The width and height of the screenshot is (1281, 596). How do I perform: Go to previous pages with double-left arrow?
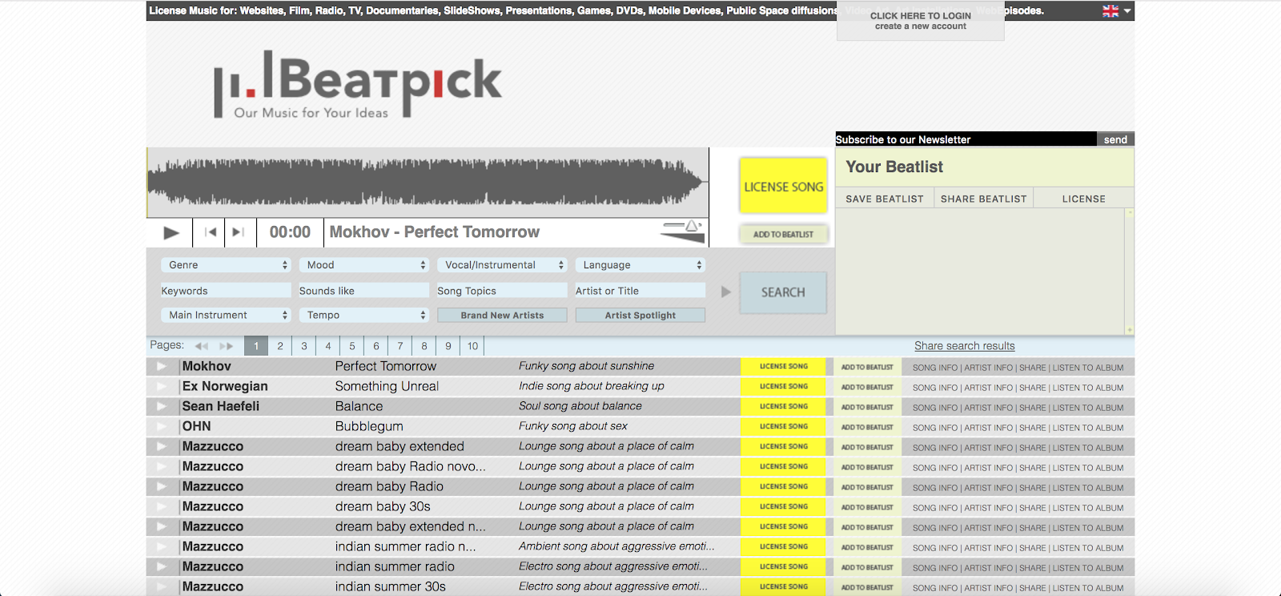(202, 346)
